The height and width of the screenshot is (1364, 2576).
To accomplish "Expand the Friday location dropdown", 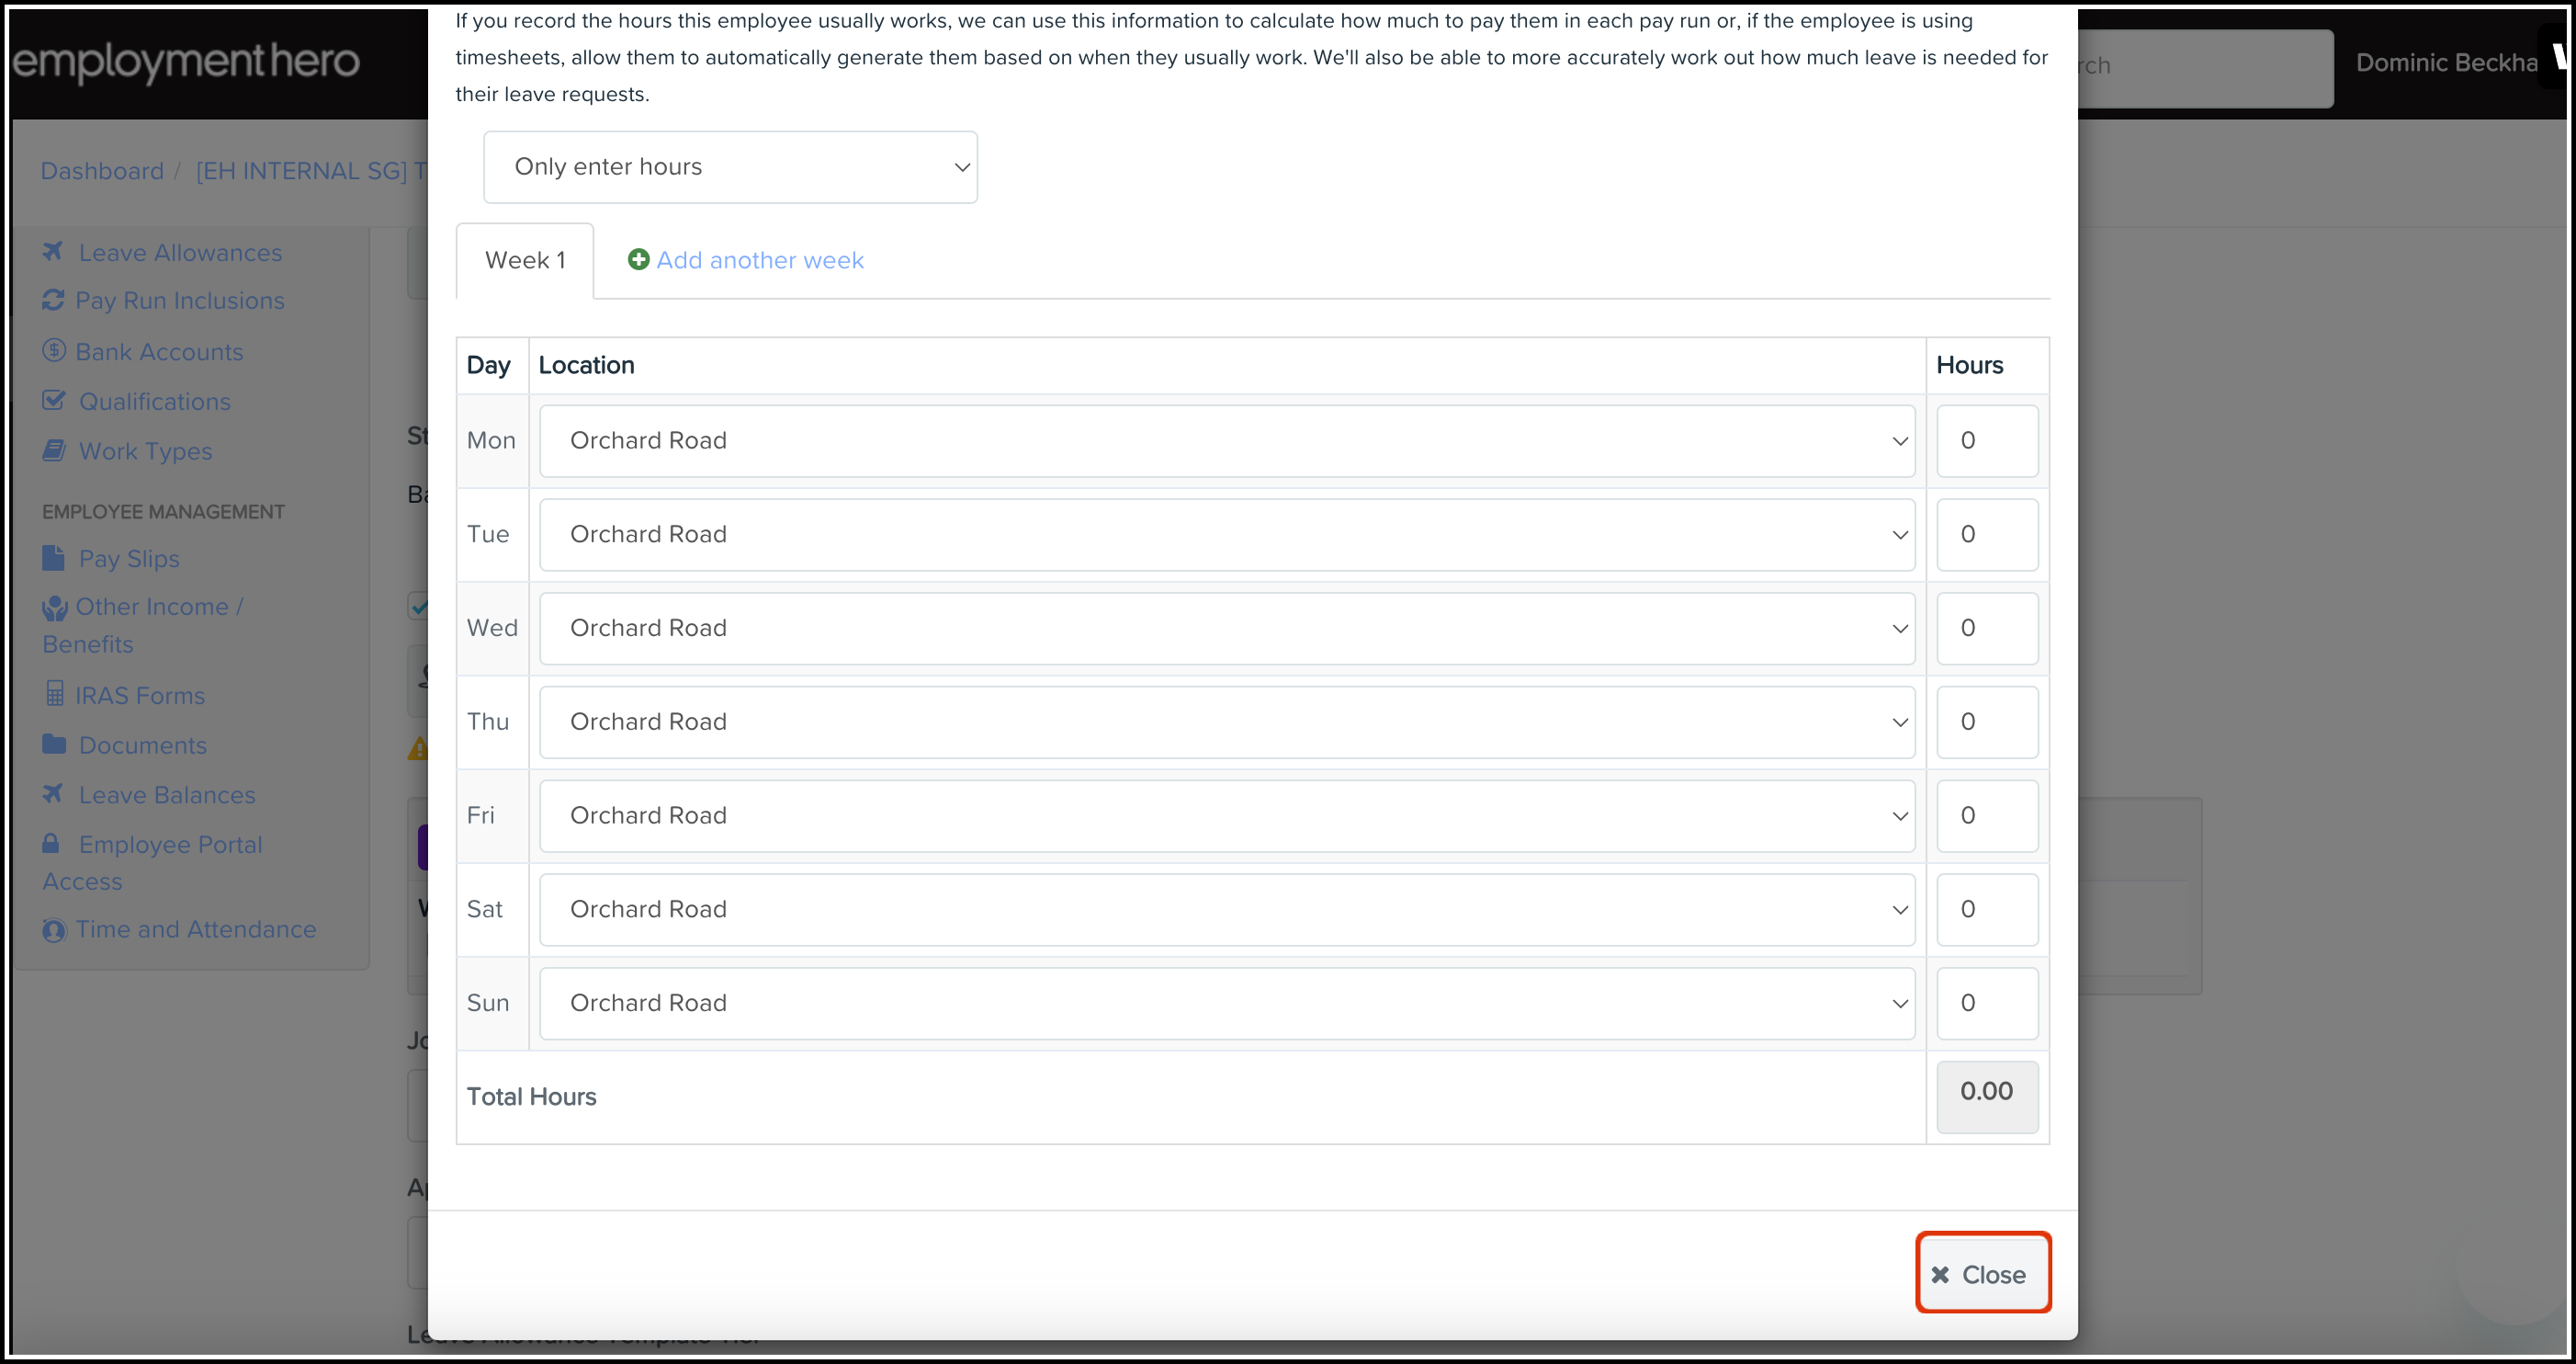I will pos(1226,815).
